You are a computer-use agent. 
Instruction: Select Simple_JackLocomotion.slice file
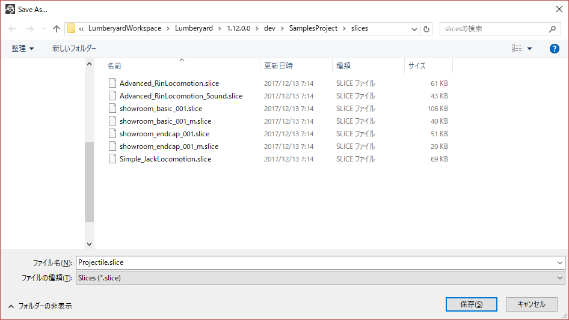tap(165, 159)
